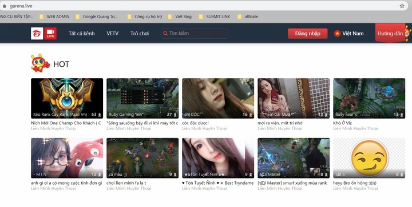Click the 16 viewers count on chị CÓC stream

[247, 115]
